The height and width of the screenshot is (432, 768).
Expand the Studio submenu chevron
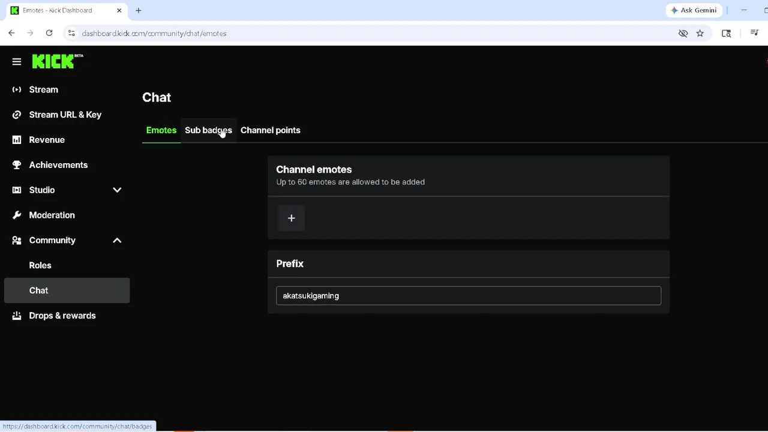[117, 190]
